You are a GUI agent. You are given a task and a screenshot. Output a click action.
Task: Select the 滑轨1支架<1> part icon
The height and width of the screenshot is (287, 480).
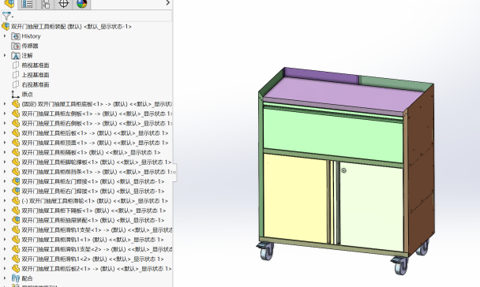(x=16, y=230)
